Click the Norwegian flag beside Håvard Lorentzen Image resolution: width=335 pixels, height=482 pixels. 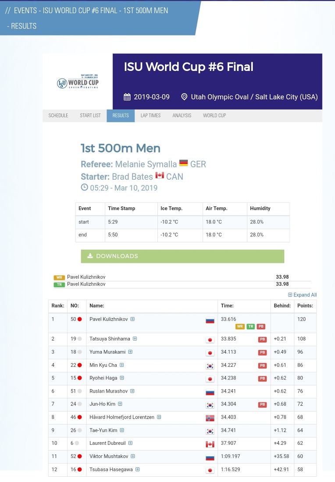210,418
